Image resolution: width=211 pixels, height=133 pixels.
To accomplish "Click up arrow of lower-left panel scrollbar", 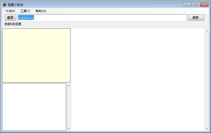I will click(x=69, y=86).
